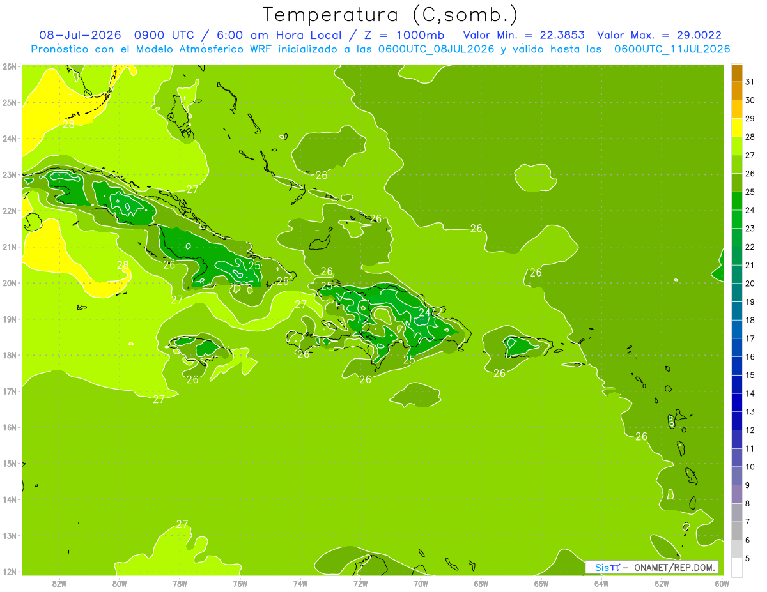
Task: Click the 24 contour label over Hispaniola
Action: (x=425, y=312)
